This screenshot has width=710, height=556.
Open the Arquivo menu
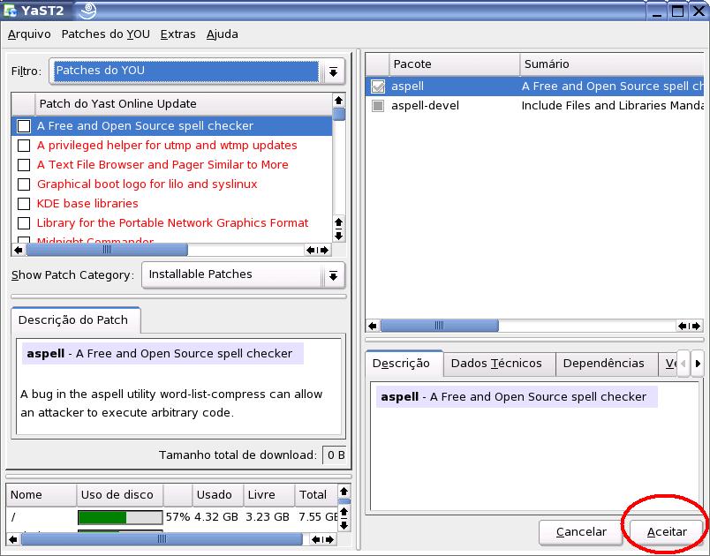(29, 34)
